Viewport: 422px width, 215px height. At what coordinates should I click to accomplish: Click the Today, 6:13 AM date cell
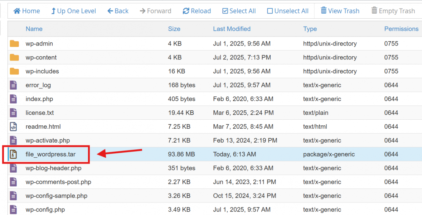pos(234,154)
